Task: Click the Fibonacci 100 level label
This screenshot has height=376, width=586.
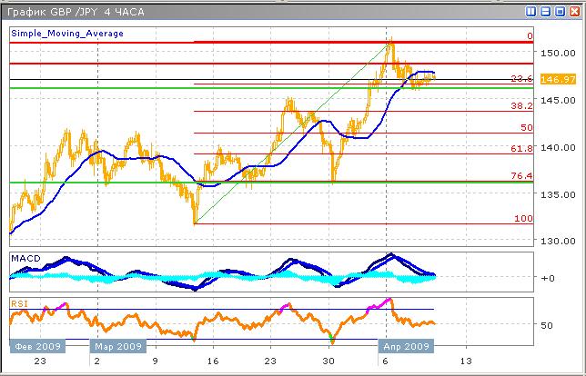Action: coord(523,219)
